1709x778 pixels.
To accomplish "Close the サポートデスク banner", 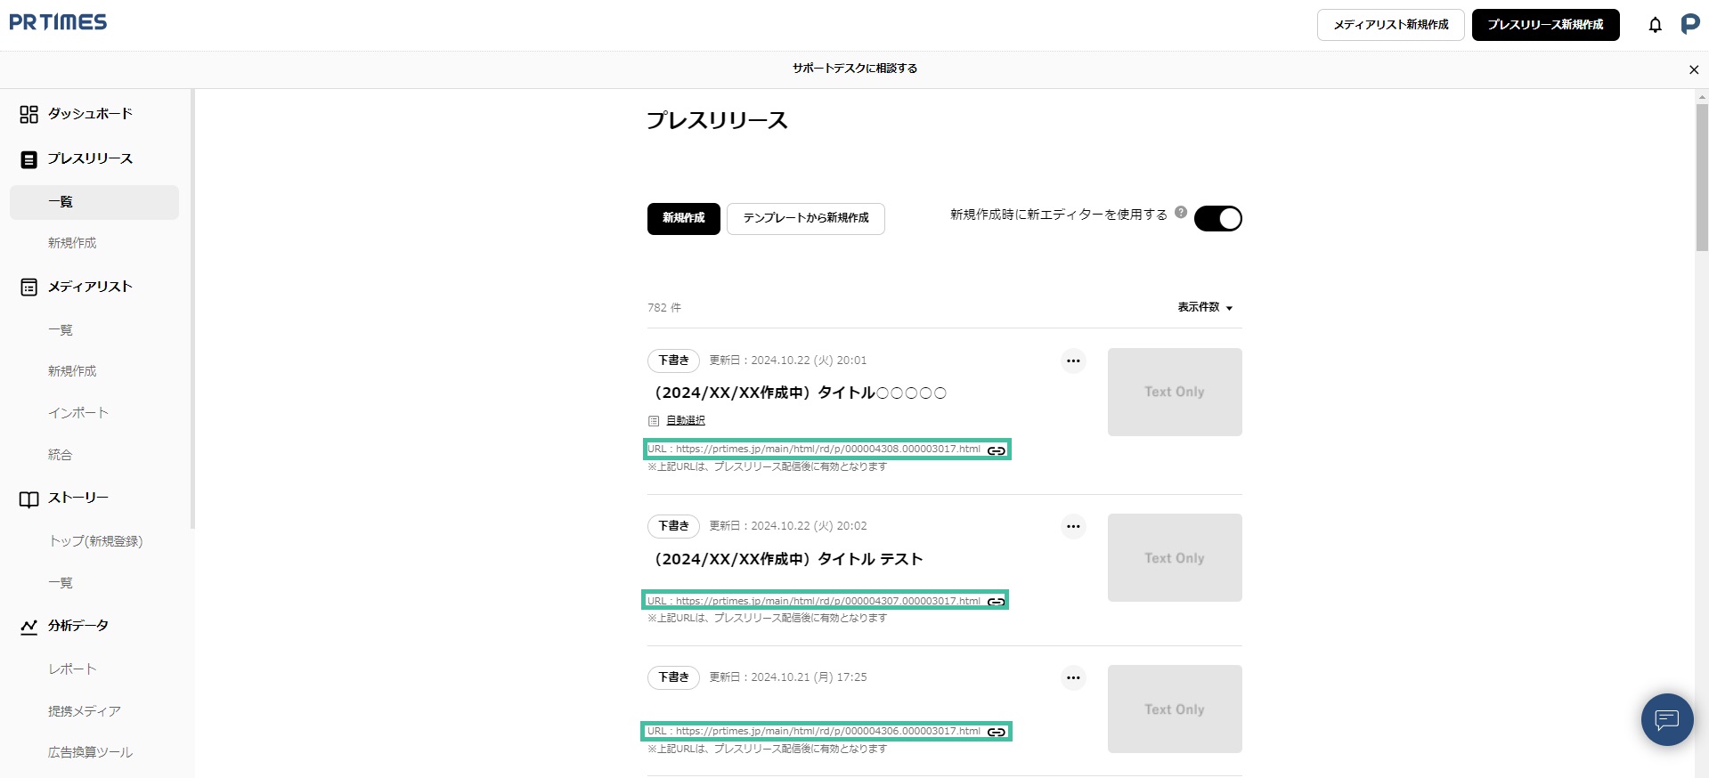I will 1693,69.
